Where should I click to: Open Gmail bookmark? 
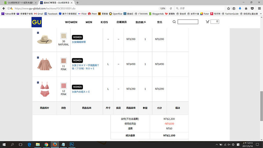[x=38, y=14]
